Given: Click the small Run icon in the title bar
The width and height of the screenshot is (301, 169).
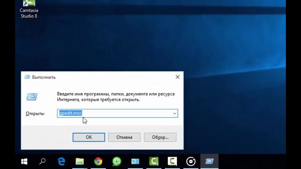Looking at the screenshot, I should pos(27,77).
